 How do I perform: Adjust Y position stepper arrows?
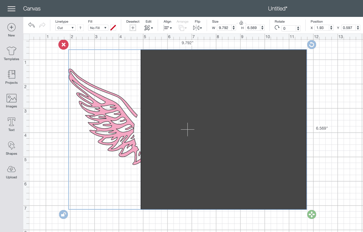tap(358, 28)
